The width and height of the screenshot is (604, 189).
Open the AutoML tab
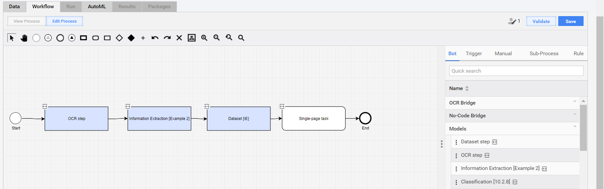click(x=97, y=7)
